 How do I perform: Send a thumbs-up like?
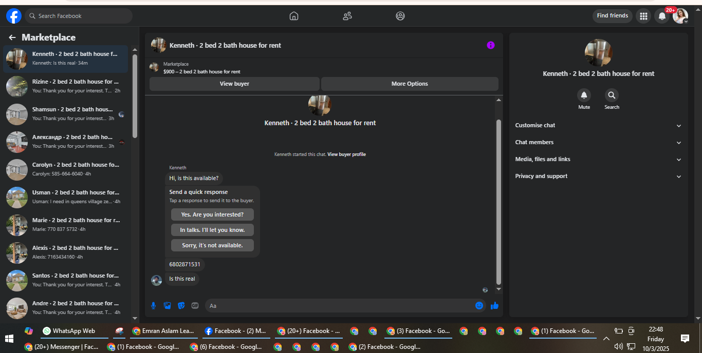pos(494,306)
